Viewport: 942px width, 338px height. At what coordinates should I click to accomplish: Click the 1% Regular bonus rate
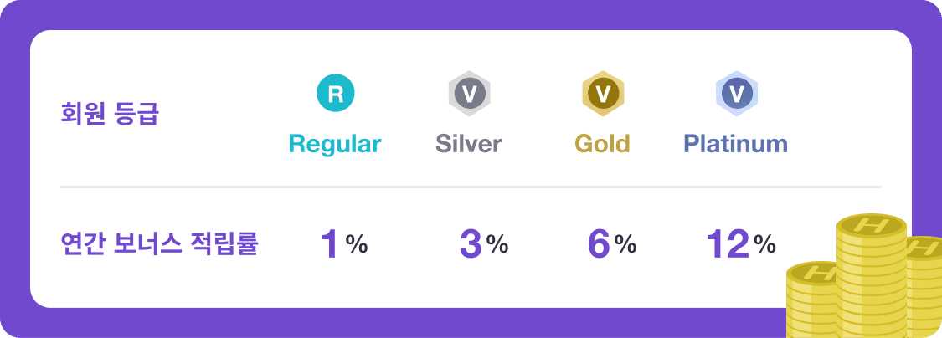[343, 244]
